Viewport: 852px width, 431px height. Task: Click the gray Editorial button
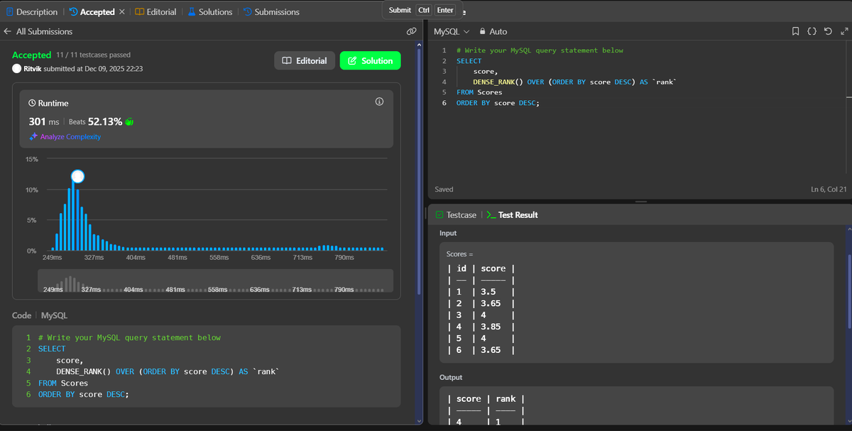click(305, 61)
